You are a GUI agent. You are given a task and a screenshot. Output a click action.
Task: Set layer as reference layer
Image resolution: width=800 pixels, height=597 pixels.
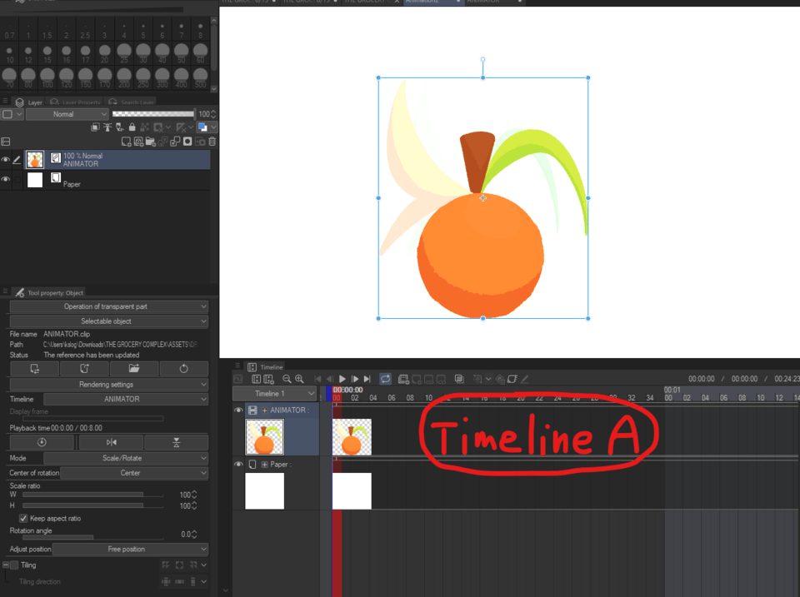click(x=107, y=127)
